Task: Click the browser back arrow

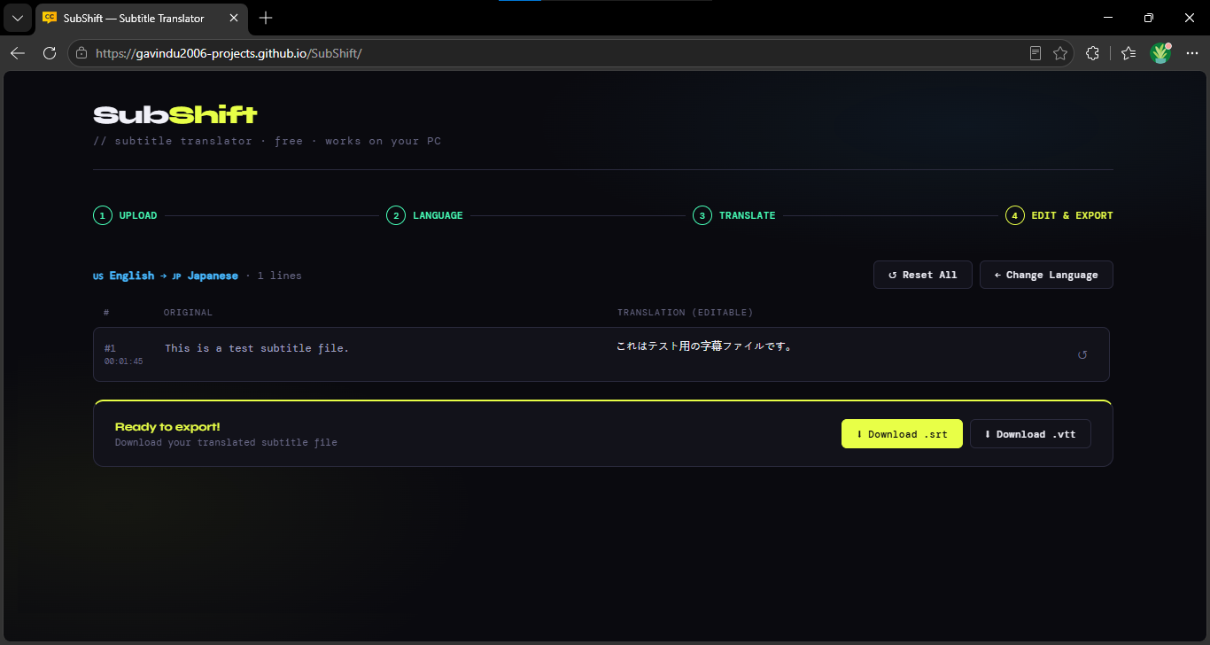Action: pyautogui.click(x=18, y=53)
